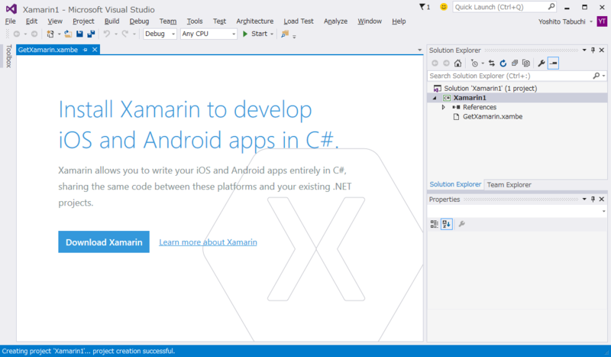Screen dimensions: 611x357
Task: Click the Refresh icon in Solution Explorer
Action: 503,63
